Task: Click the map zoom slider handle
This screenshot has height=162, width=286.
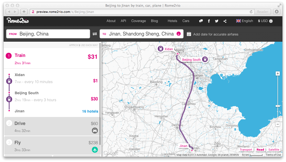Action: point(277,106)
